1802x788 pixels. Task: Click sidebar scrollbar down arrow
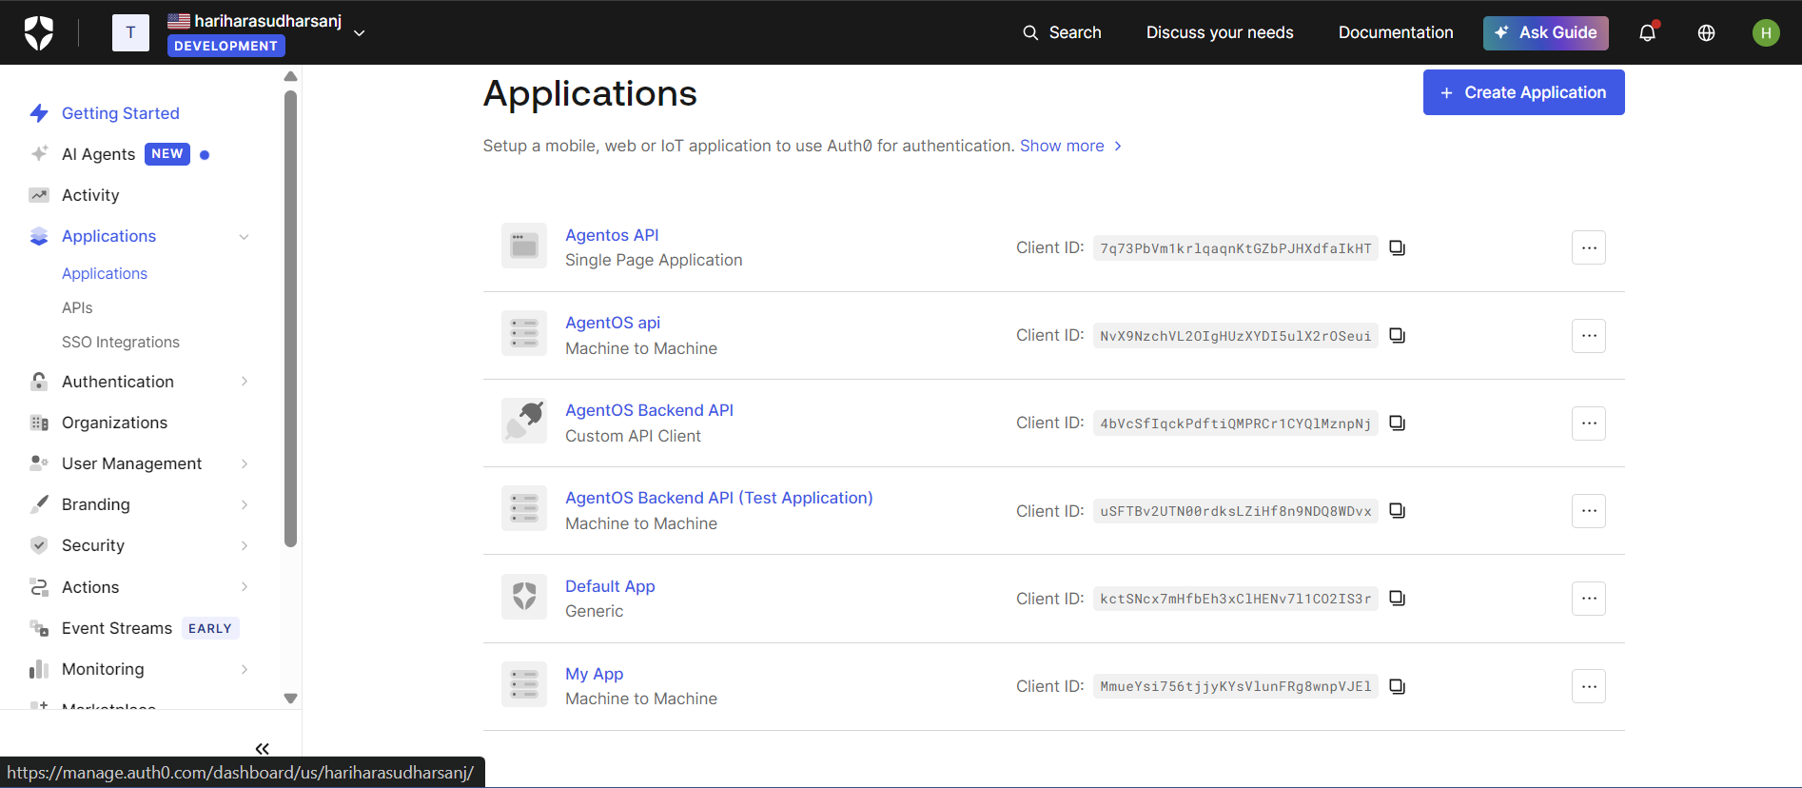coord(291,699)
